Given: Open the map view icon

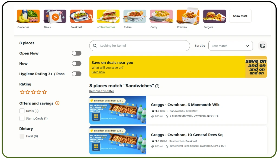Looking at the screenshot, I should click(262, 46).
